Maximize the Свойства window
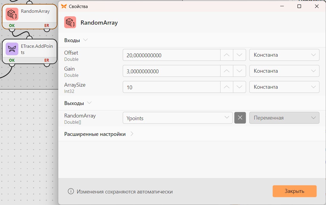 (299, 6)
